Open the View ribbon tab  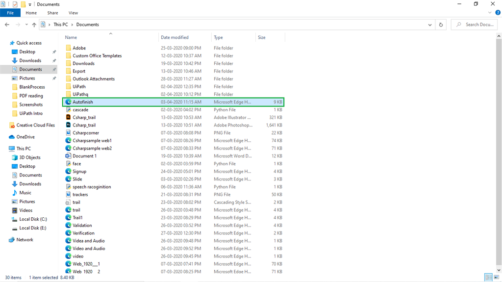click(73, 13)
